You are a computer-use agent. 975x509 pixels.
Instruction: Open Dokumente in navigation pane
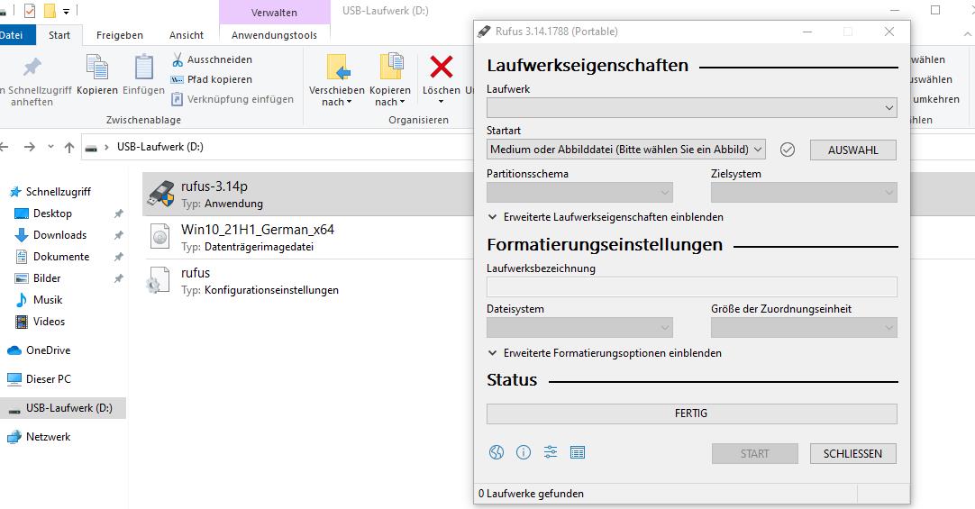point(61,257)
